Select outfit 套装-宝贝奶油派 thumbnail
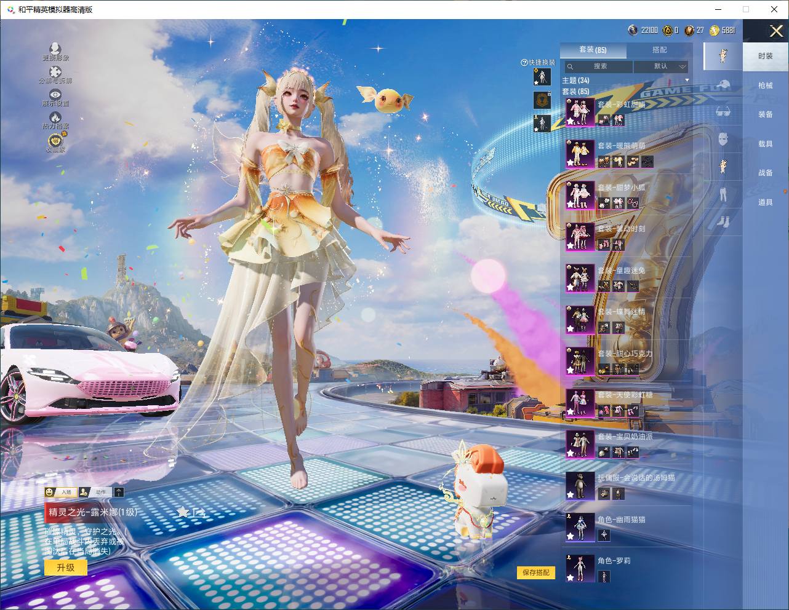Image resolution: width=789 pixels, height=610 pixels. 580,445
